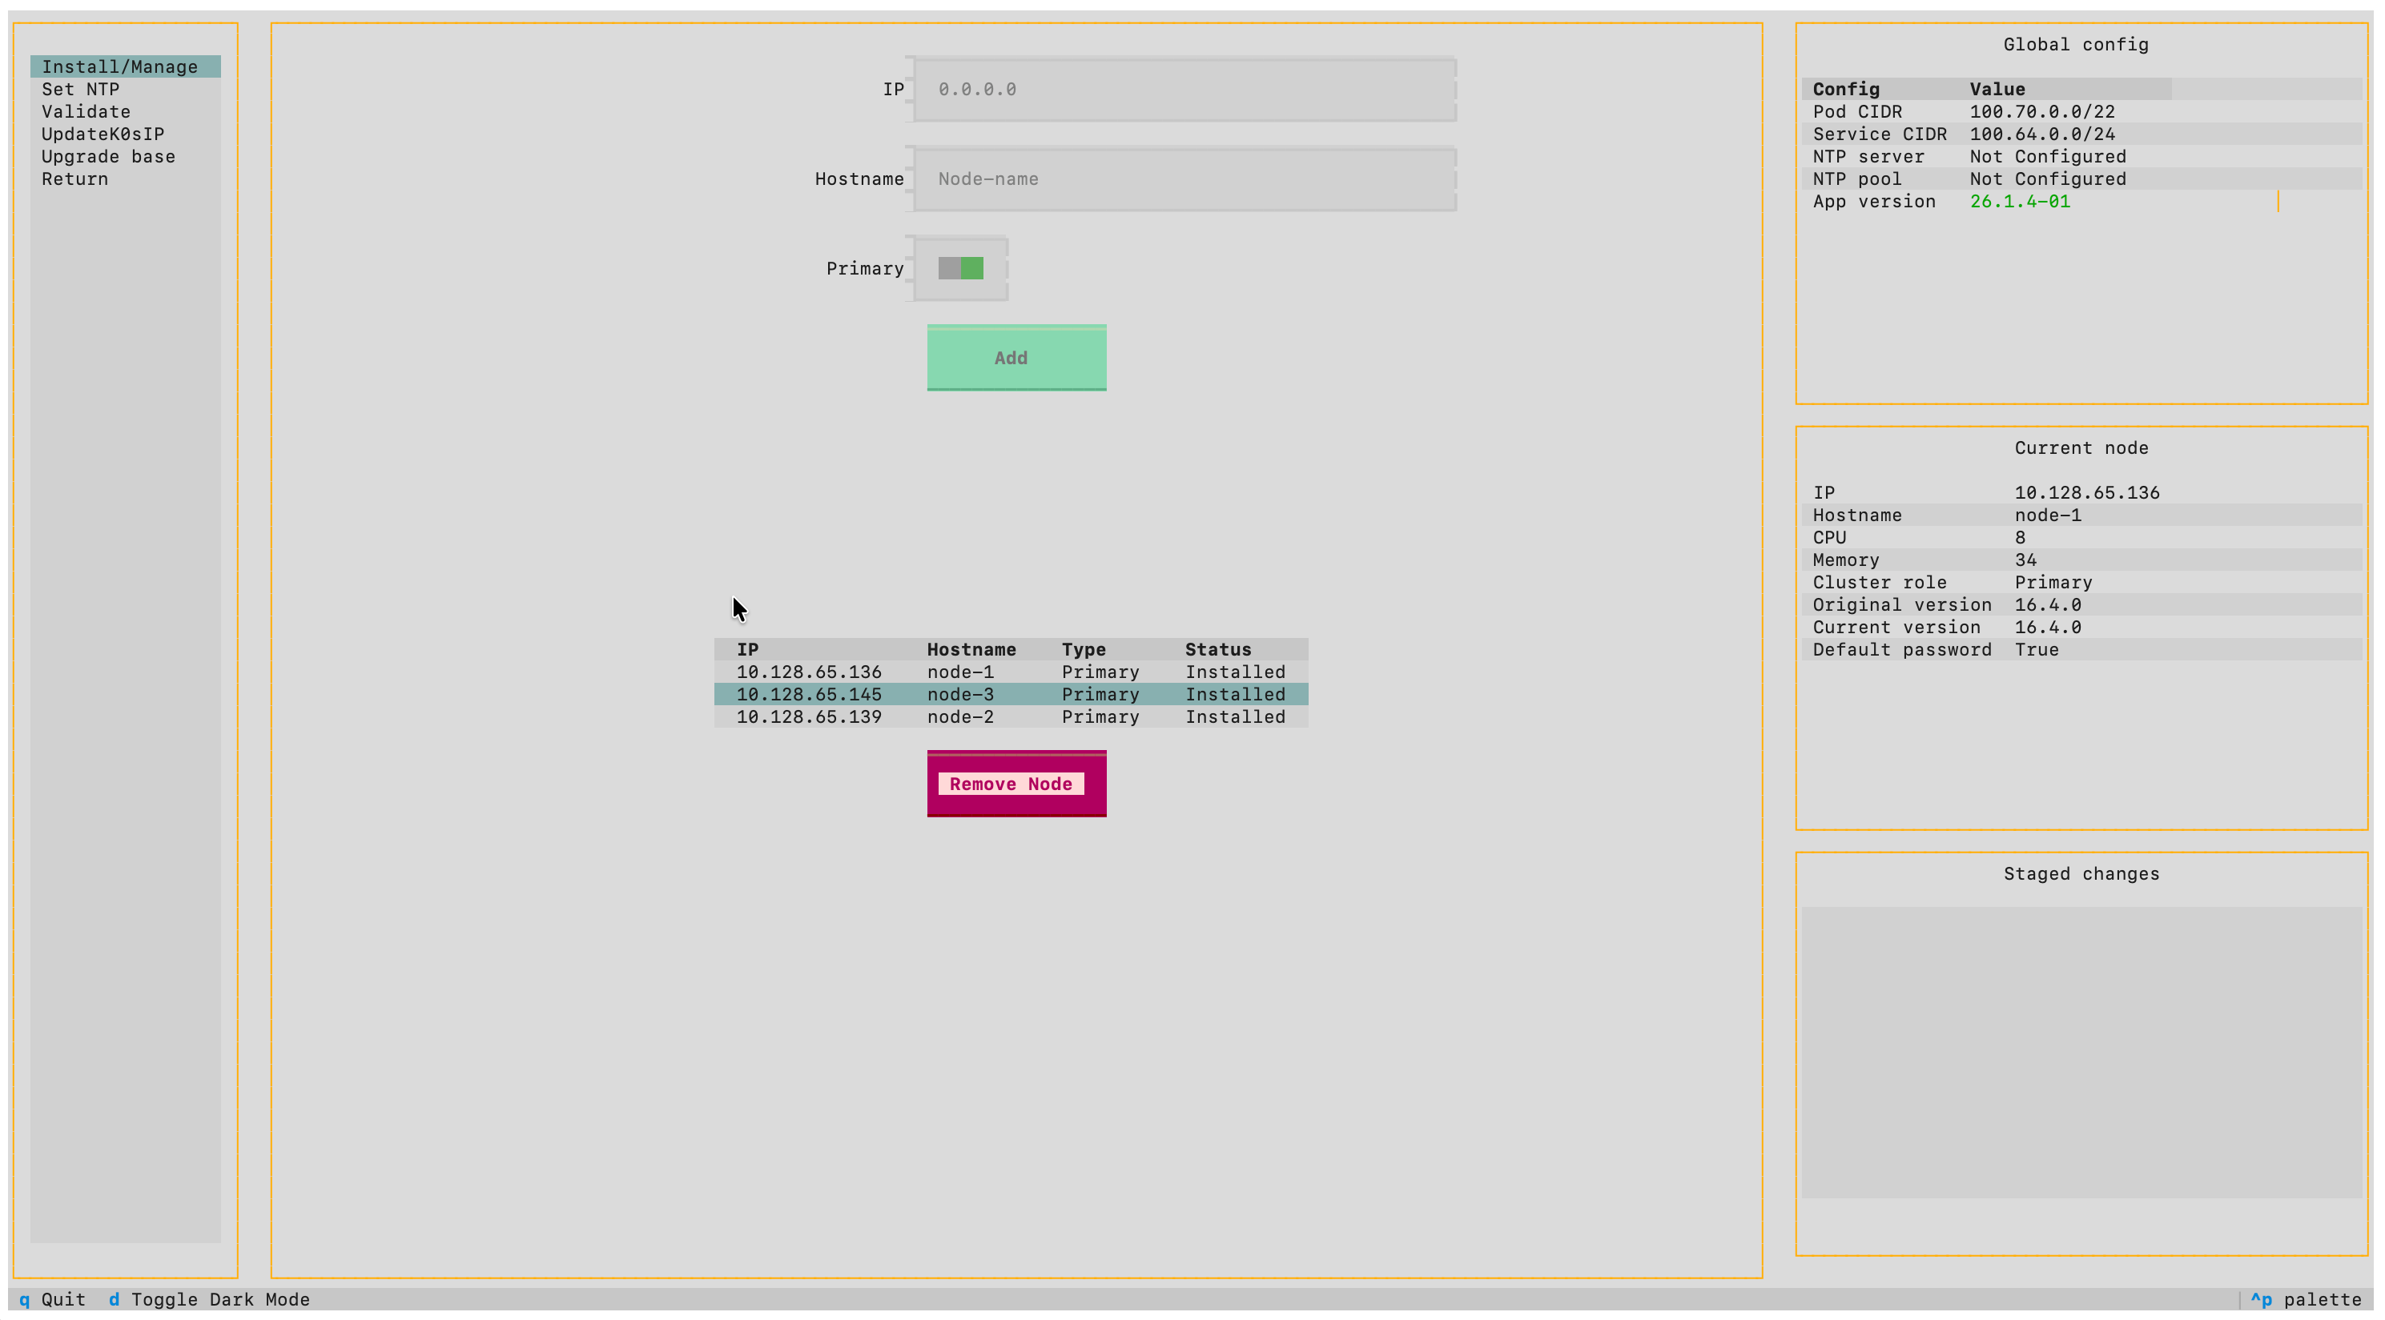
Task: Open the Set NTP menu entry
Action: [125, 89]
